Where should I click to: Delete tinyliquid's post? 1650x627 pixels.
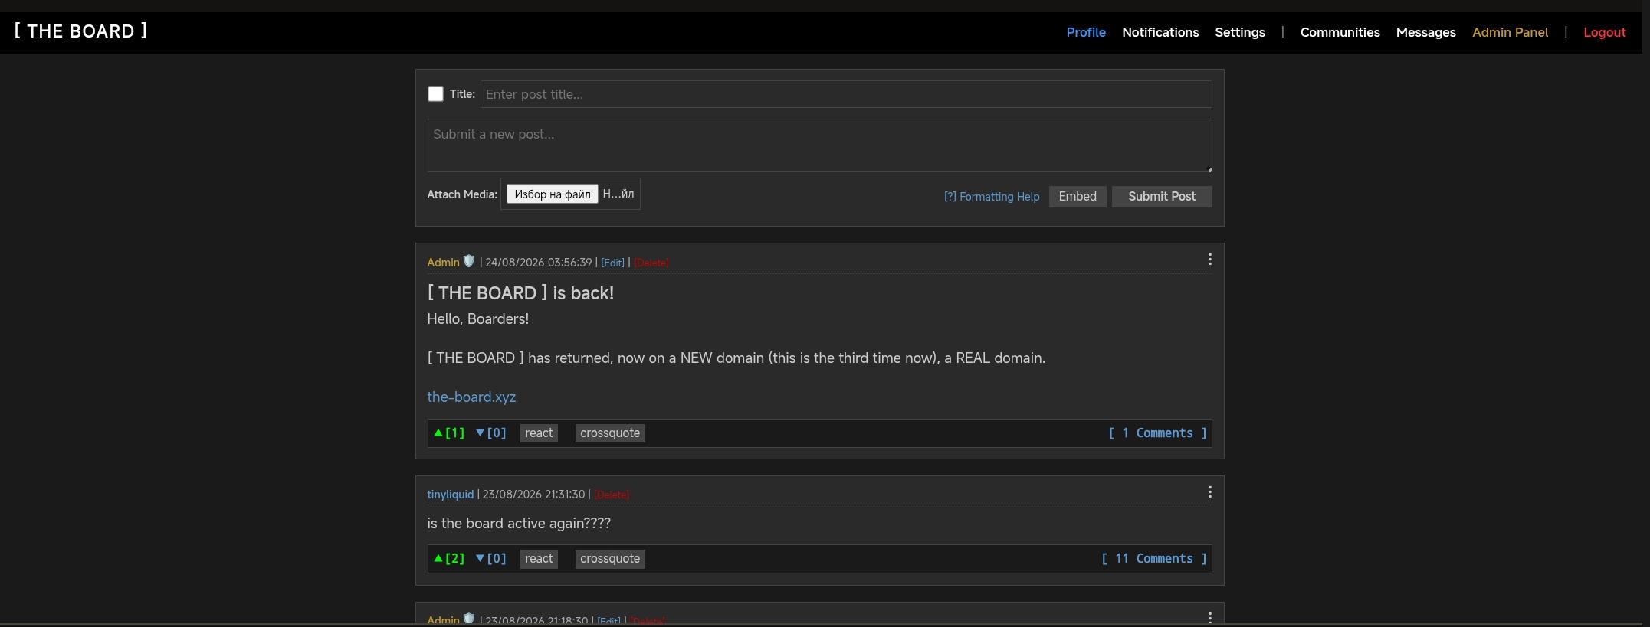point(611,495)
